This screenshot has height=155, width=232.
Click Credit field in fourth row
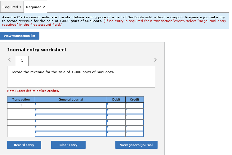coord(135,123)
